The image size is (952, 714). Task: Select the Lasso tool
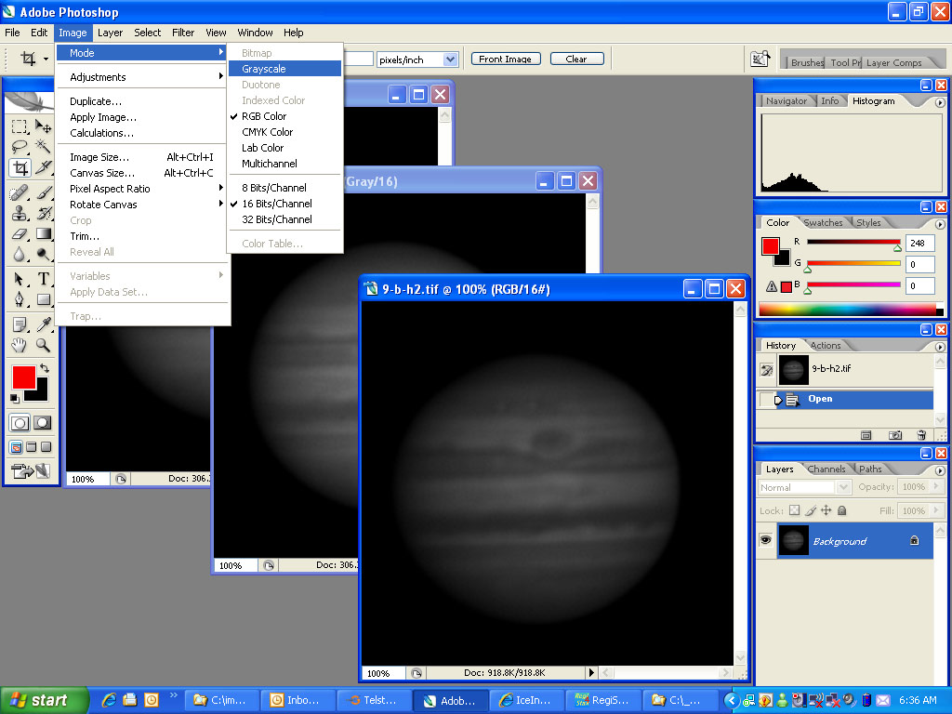(x=20, y=146)
